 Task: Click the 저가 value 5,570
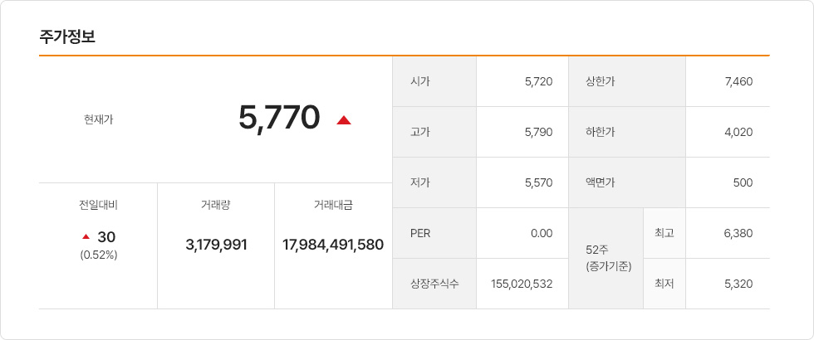point(538,183)
